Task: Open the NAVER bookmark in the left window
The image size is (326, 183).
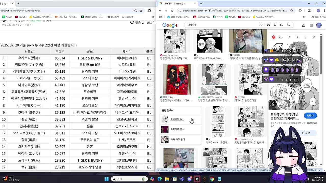Action: point(7,17)
